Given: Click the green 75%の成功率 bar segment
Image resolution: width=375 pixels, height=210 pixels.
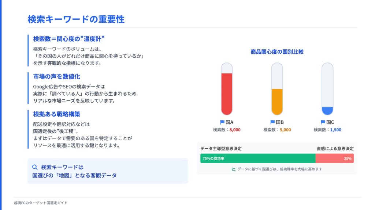Looking at the screenshot, I should pos(258,159).
